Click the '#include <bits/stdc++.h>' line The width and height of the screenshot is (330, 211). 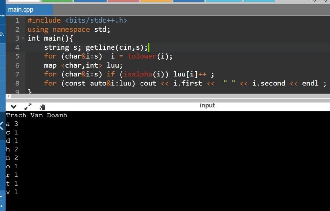tap(77, 20)
